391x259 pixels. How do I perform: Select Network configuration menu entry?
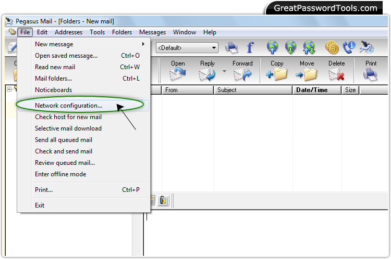84,106
